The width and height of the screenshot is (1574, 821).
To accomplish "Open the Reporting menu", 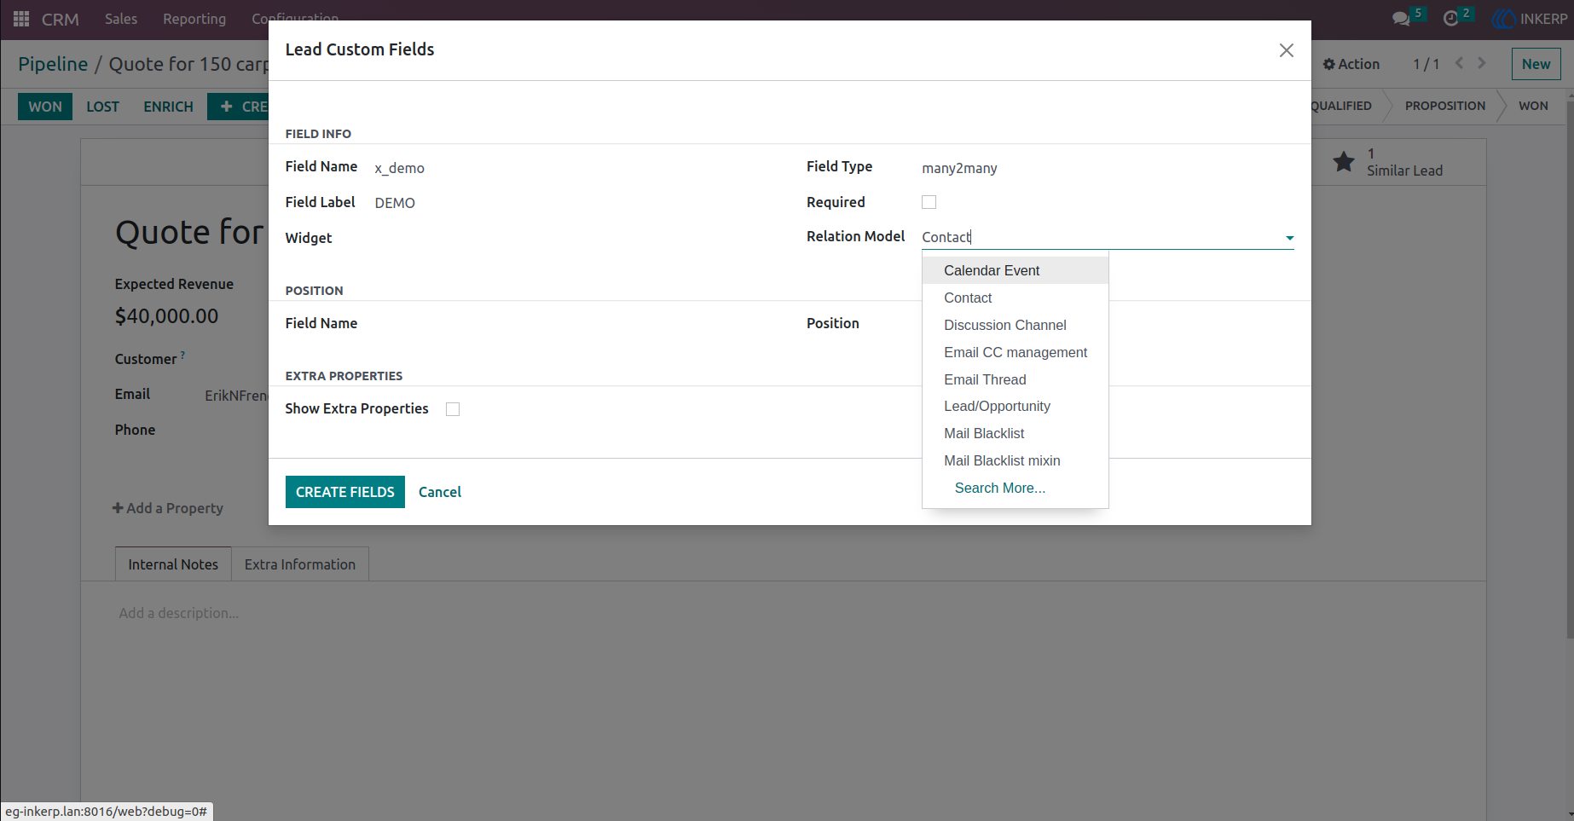I will tap(194, 19).
